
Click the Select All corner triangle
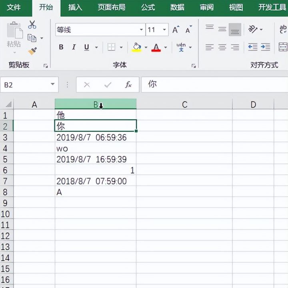tap(8, 104)
